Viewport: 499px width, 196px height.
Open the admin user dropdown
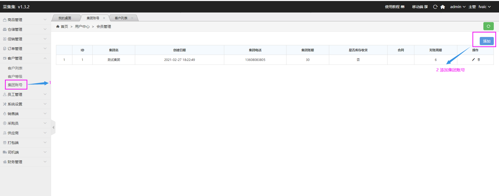[458, 7]
